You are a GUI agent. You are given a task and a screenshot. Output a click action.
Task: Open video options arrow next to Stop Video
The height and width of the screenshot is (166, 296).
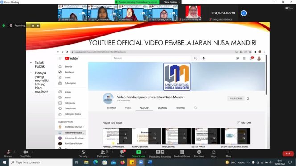tap(33, 152)
